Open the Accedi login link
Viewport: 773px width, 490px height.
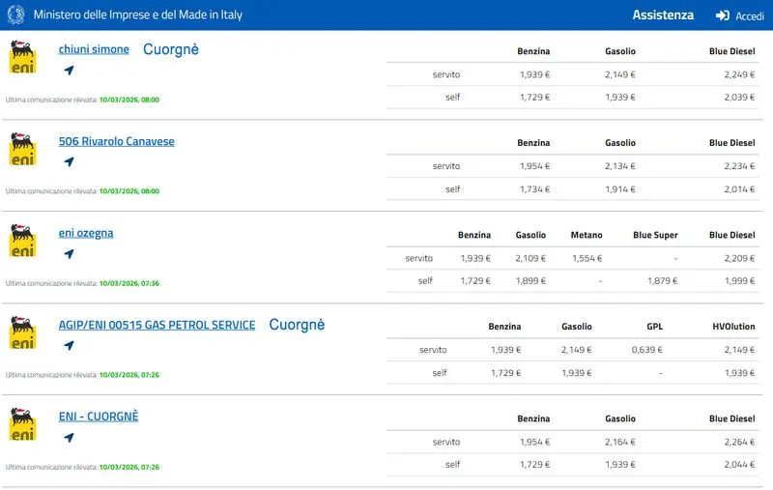click(x=749, y=16)
